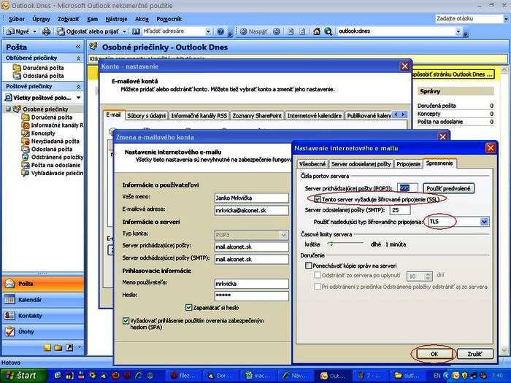Screen dimensions: 511x383
Task: Click the Print icon in toolbar
Action: click(x=47, y=31)
